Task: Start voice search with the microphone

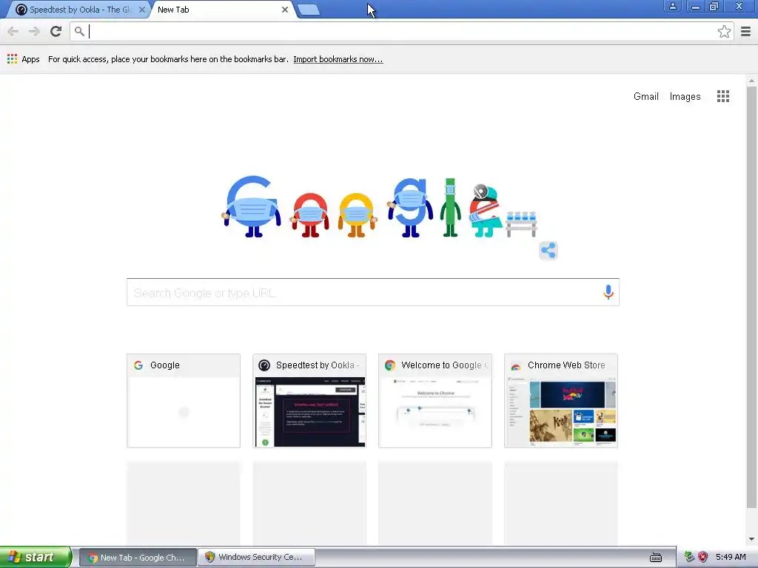Action: [x=608, y=291]
